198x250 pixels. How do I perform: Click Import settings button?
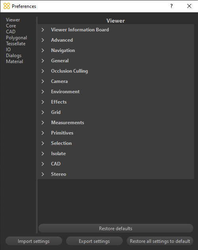[x=34, y=241]
